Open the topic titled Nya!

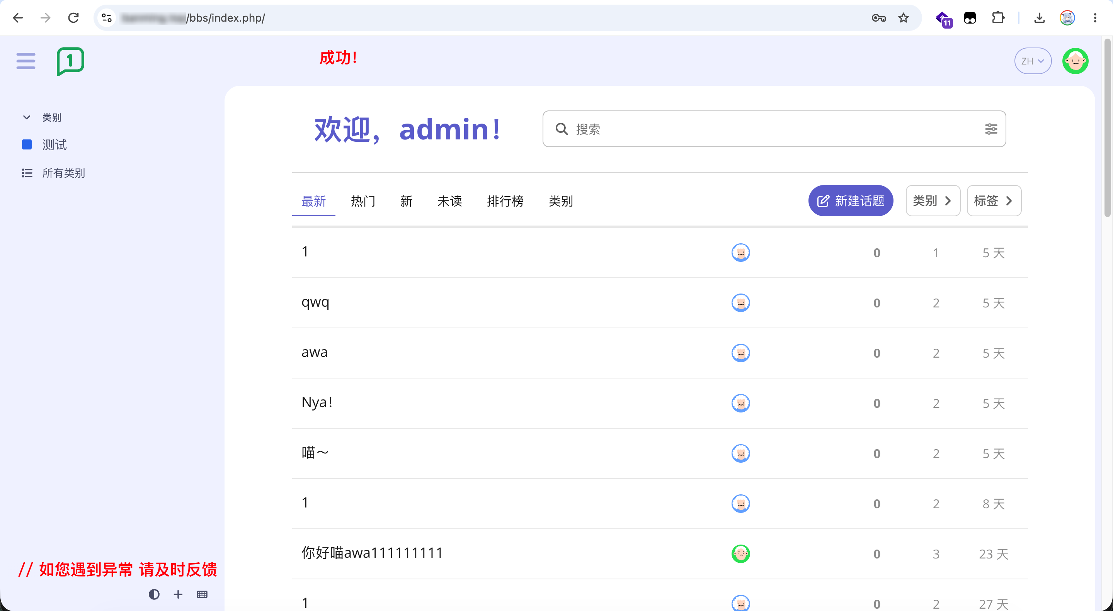click(x=317, y=402)
